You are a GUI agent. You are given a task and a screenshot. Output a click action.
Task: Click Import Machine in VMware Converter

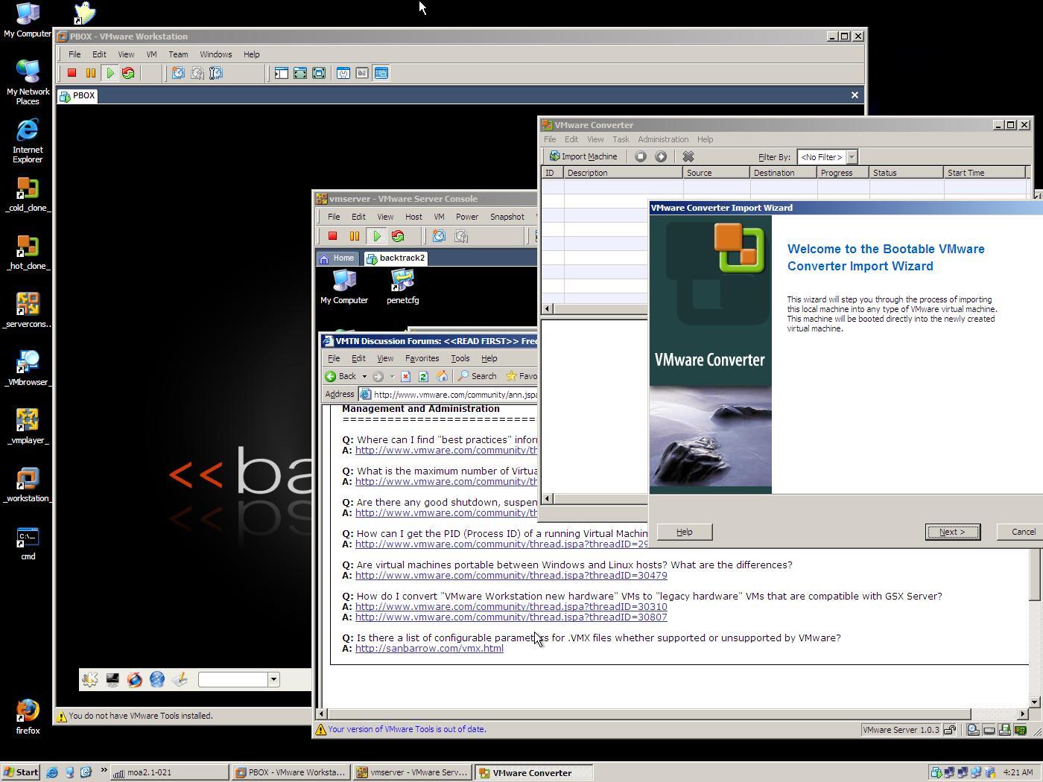(x=583, y=156)
